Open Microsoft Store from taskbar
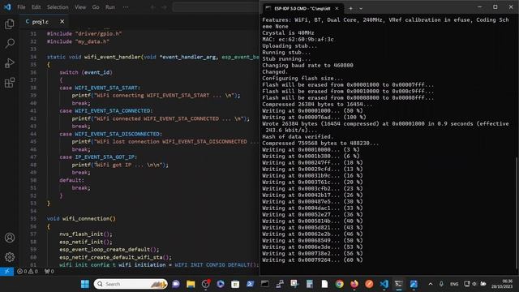The image size is (519, 292). point(235,284)
